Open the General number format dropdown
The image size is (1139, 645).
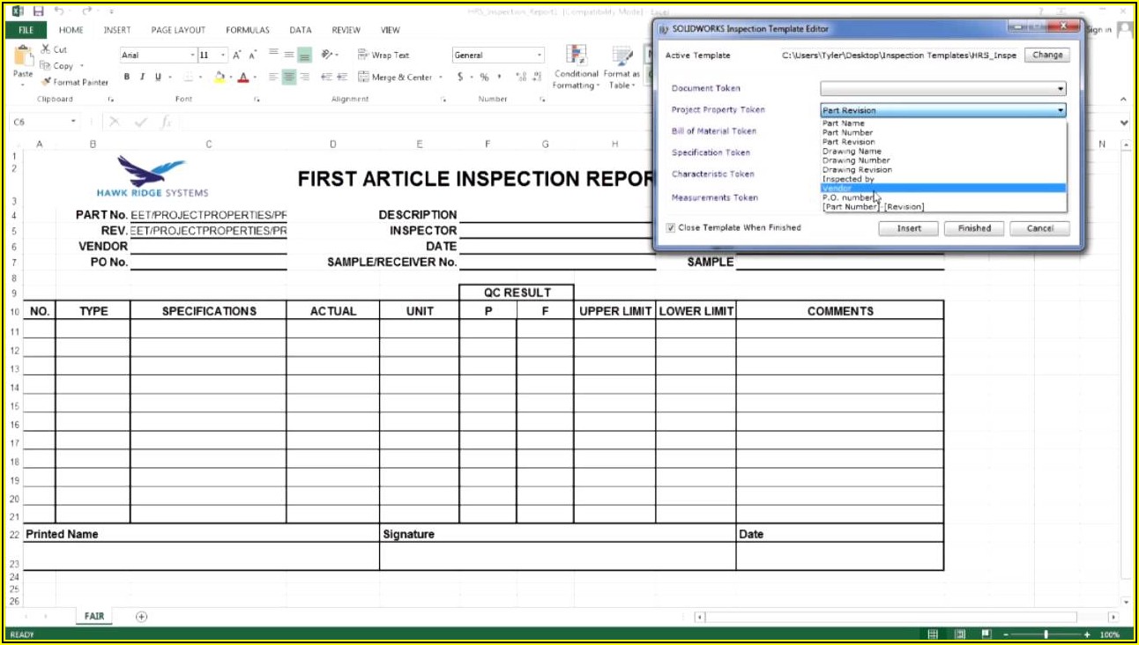coord(540,56)
